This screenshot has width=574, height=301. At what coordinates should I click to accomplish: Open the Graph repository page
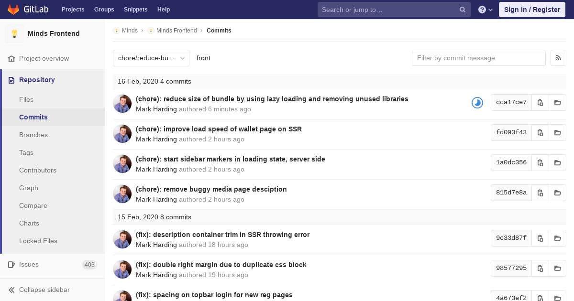coord(29,188)
